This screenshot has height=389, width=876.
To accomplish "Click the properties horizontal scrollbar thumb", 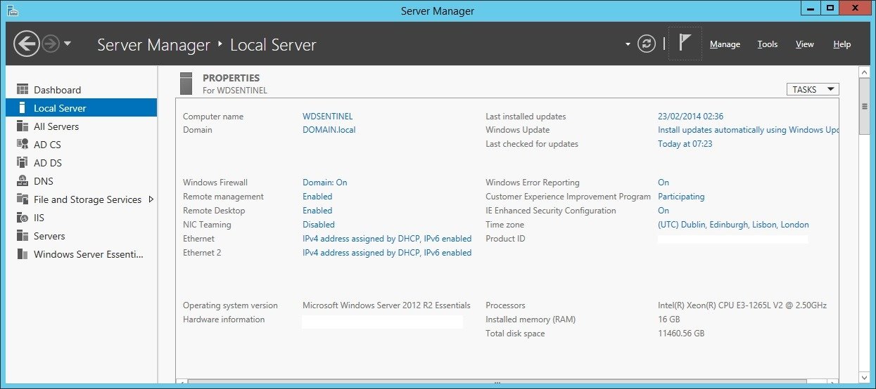I will point(497,383).
